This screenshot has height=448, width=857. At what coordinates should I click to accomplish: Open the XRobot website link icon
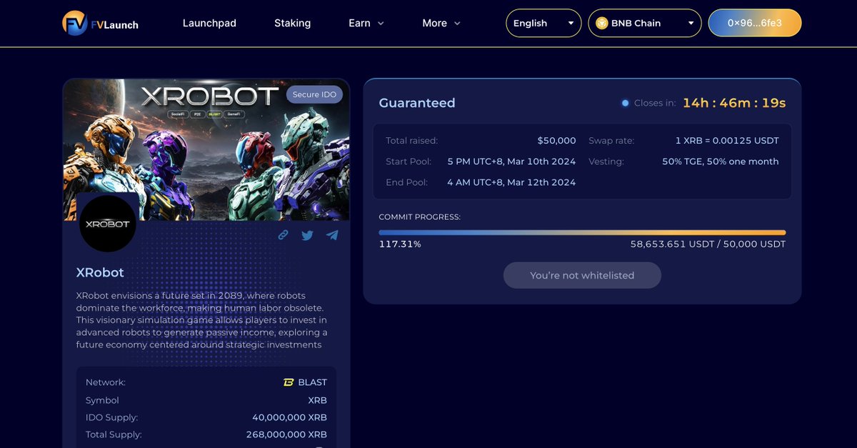click(x=283, y=234)
